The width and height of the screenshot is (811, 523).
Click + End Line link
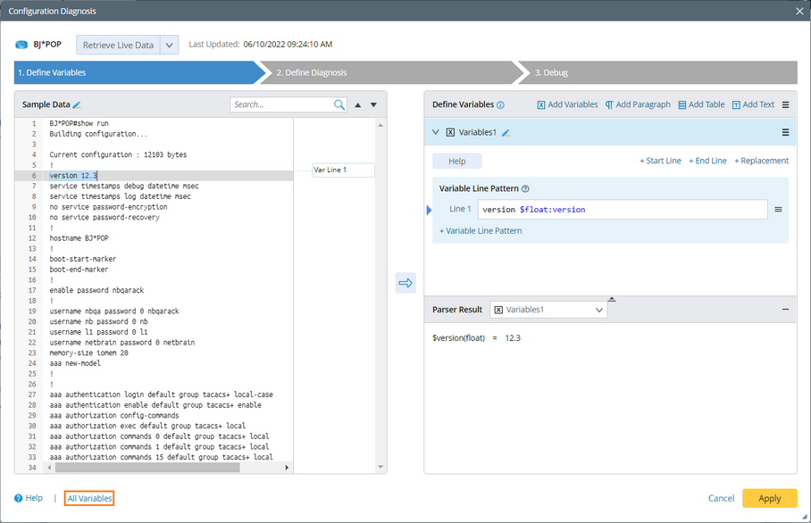coord(707,161)
